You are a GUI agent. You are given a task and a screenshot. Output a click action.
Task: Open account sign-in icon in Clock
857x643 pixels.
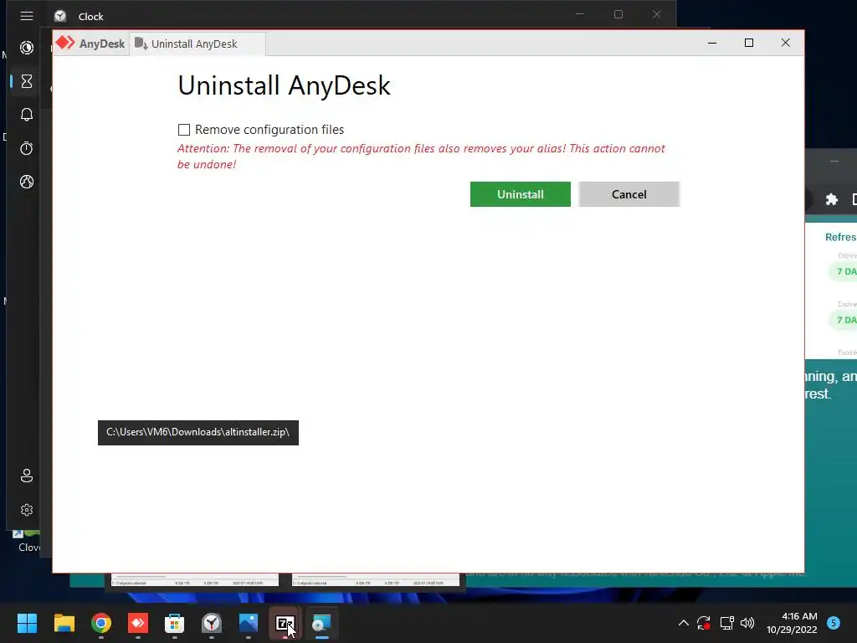click(x=27, y=476)
